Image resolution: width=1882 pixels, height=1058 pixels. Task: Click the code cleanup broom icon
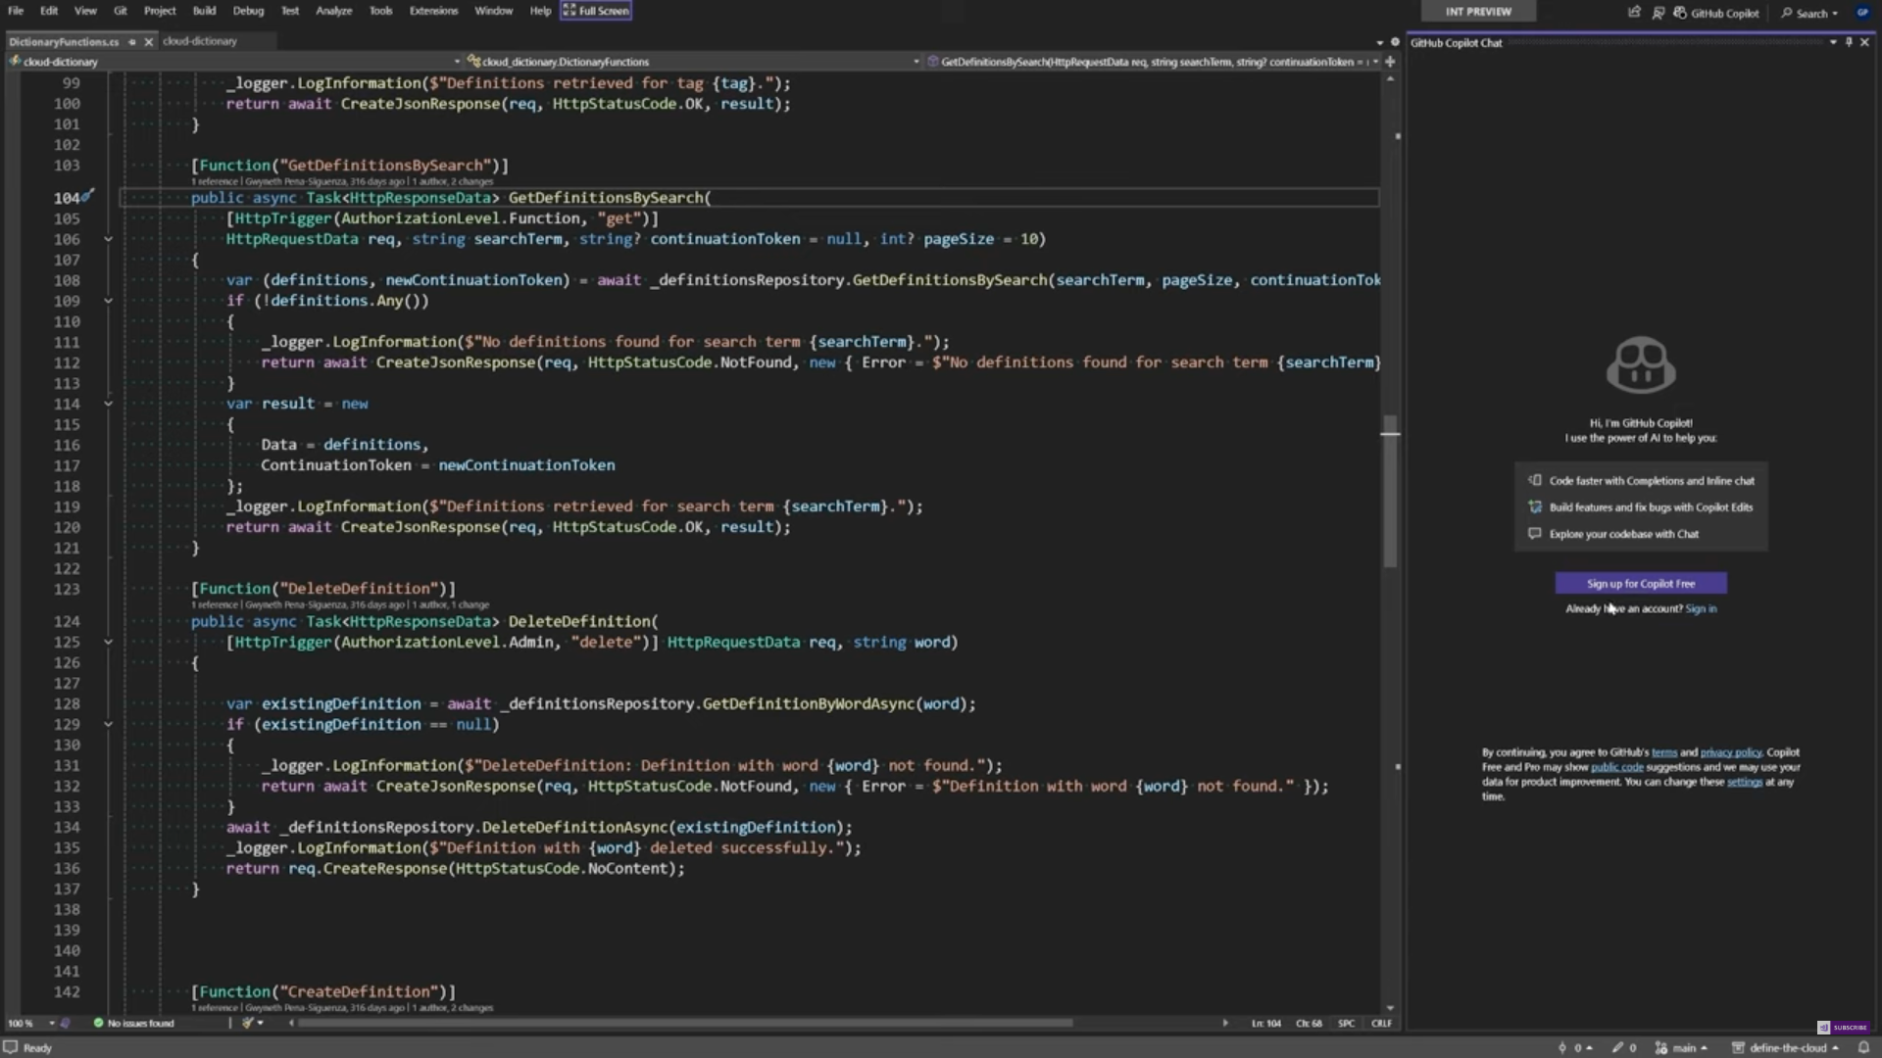pyautogui.click(x=249, y=1023)
